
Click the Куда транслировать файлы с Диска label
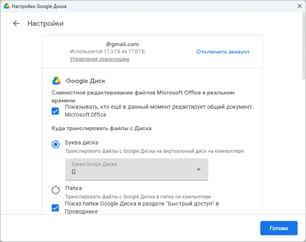coord(102,128)
